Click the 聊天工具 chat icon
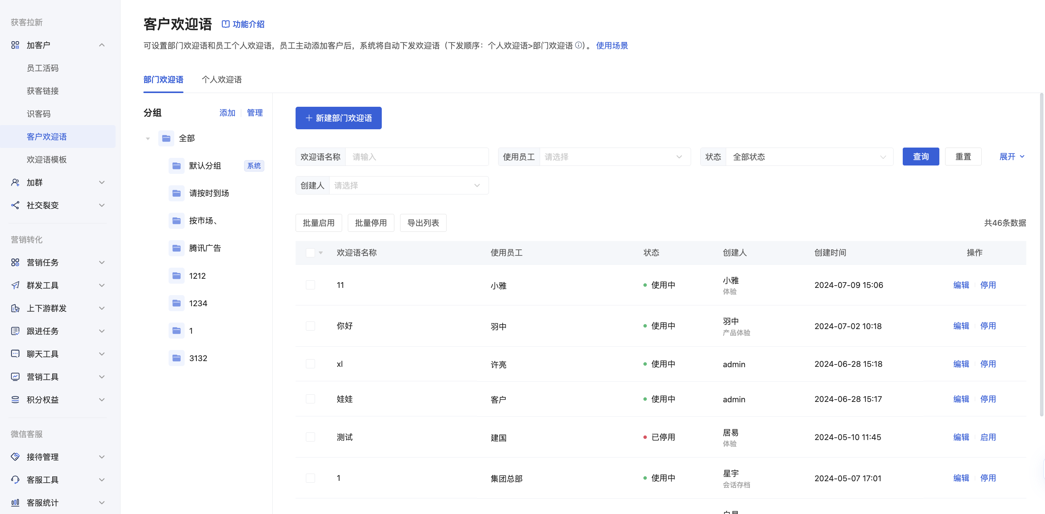Image resolution: width=1045 pixels, height=514 pixels. coord(15,354)
